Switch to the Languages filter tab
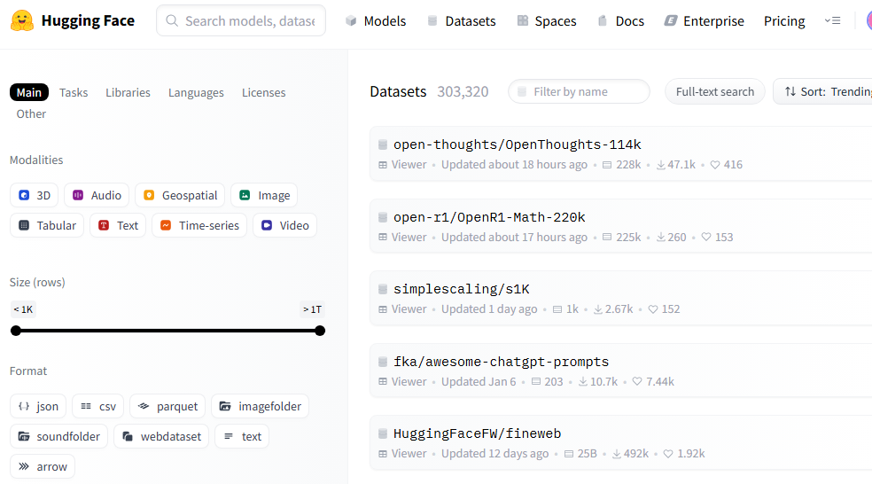The height and width of the screenshot is (484, 872). coord(196,92)
